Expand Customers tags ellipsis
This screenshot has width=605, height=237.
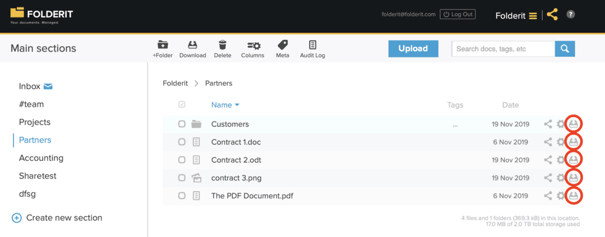(x=455, y=125)
